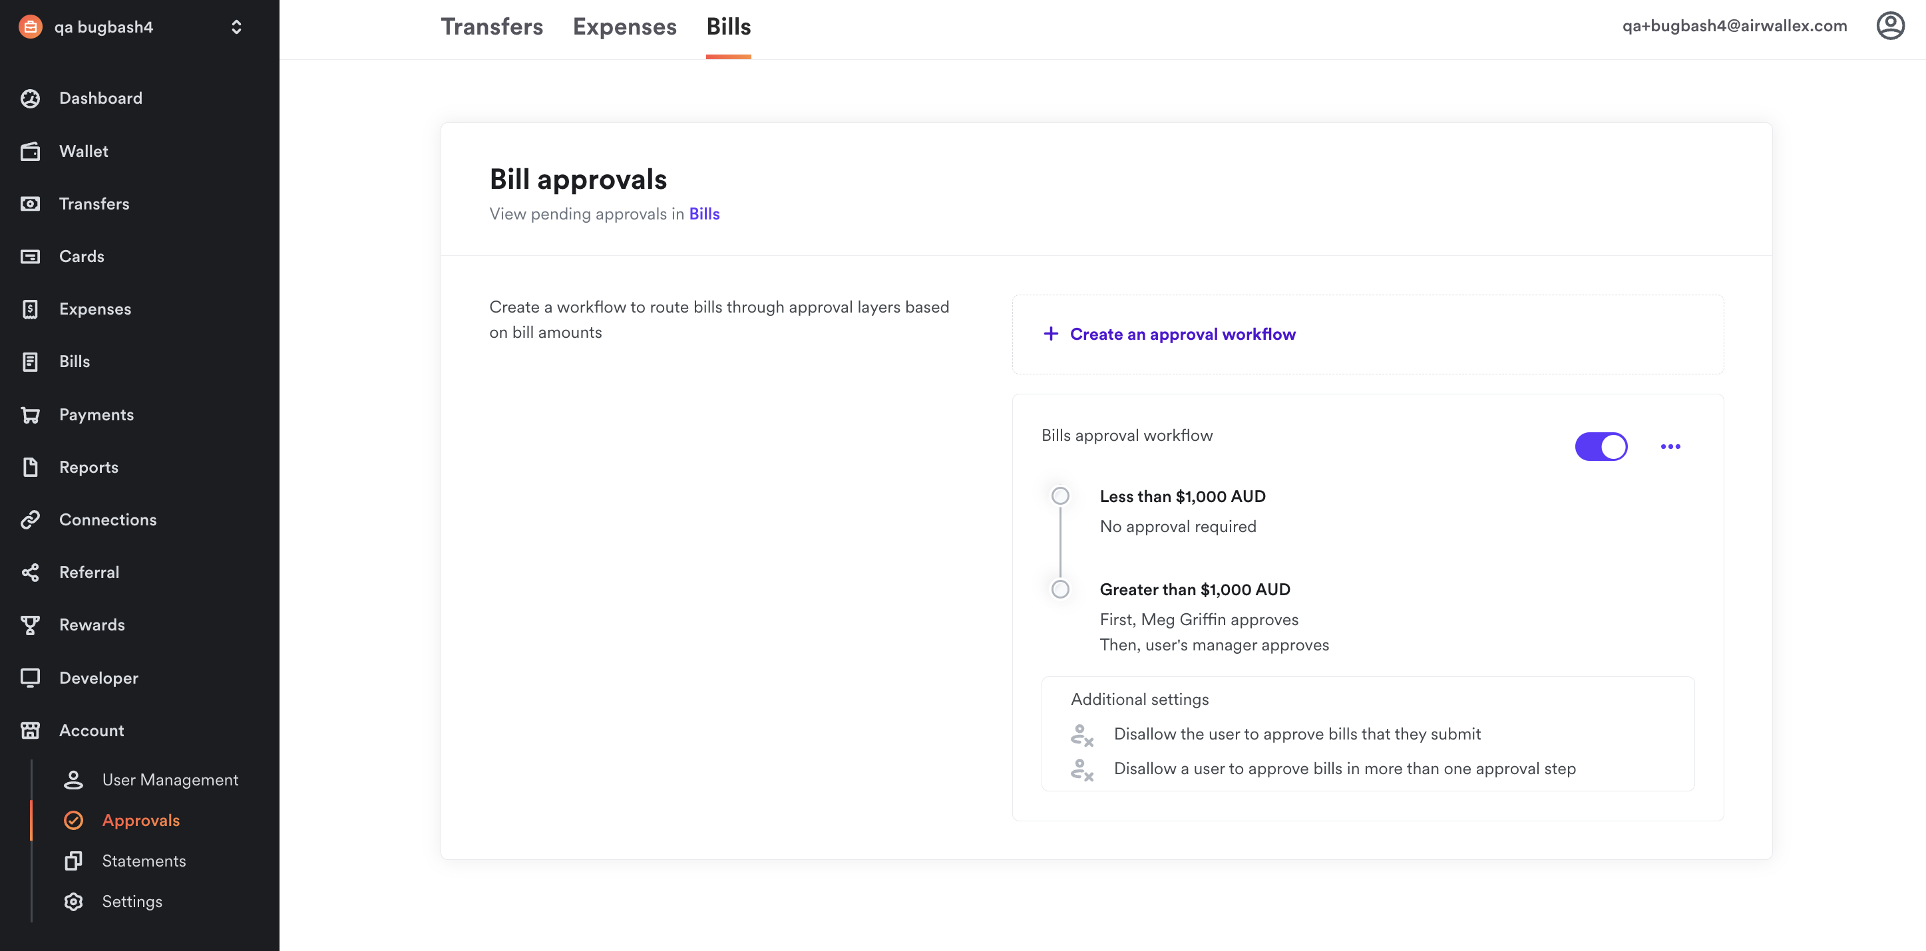Click the plus icon for new workflow
The image size is (1926, 951).
point(1050,334)
